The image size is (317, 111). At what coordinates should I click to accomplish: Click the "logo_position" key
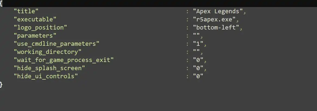coord(40,28)
